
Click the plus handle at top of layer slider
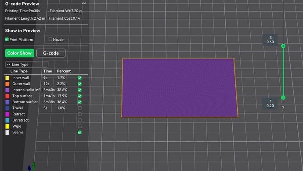click(283, 46)
